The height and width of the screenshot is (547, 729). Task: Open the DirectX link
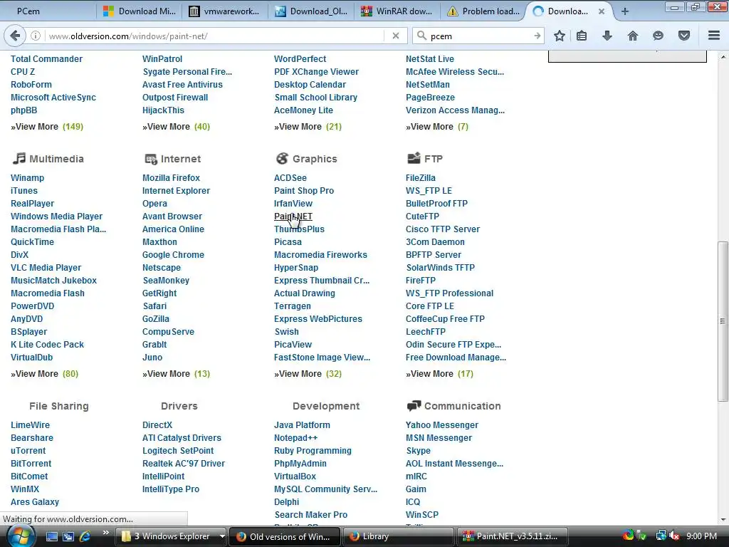pyautogui.click(x=157, y=424)
